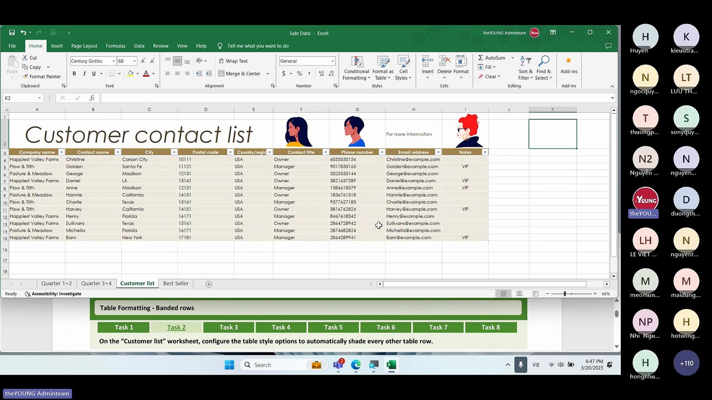Click the zoom slider handle
This screenshot has width=712, height=400.
click(565, 293)
